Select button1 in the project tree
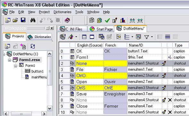Screen dimensions: 189x116 point(38,71)
